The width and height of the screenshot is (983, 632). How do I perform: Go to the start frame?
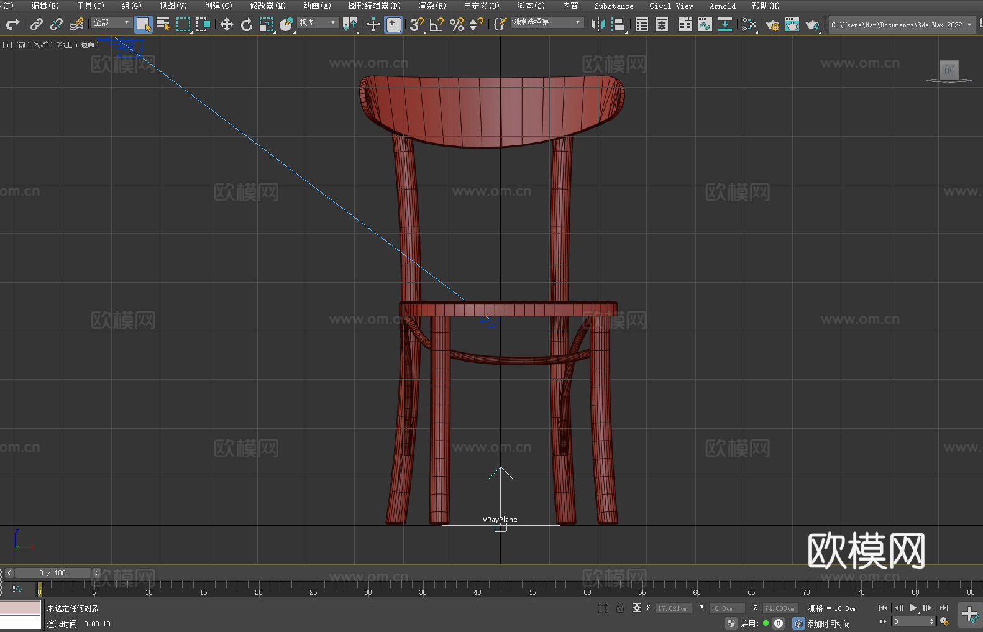882,608
